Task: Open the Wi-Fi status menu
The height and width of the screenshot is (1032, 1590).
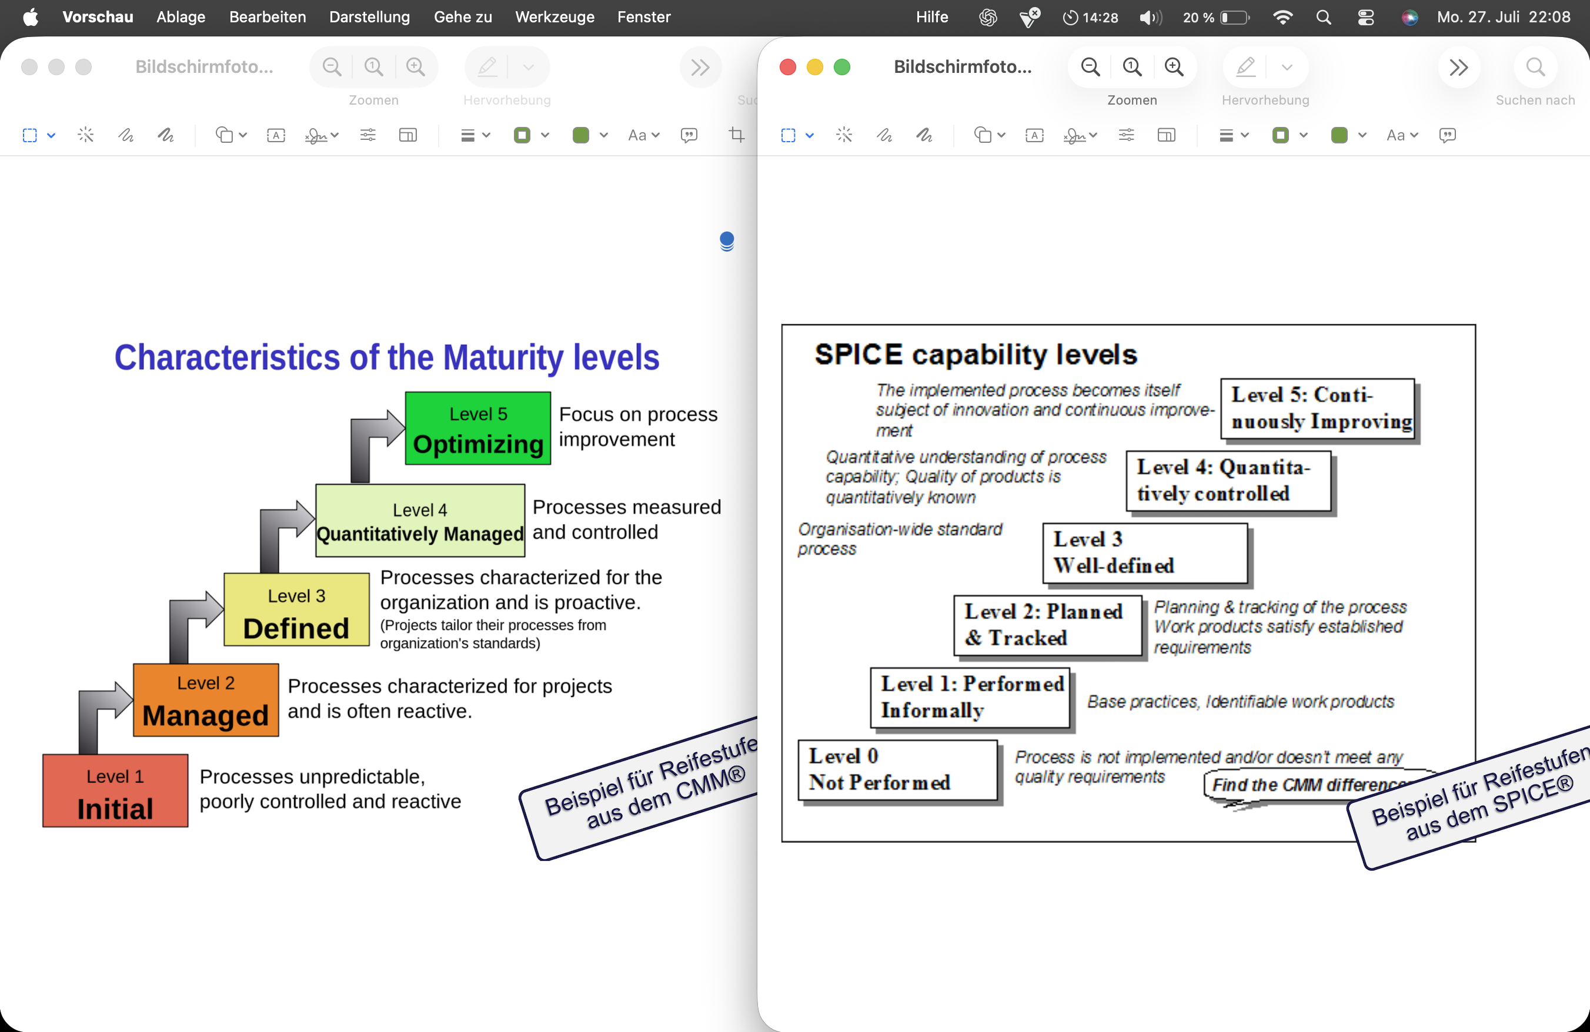Action: 1282,18
